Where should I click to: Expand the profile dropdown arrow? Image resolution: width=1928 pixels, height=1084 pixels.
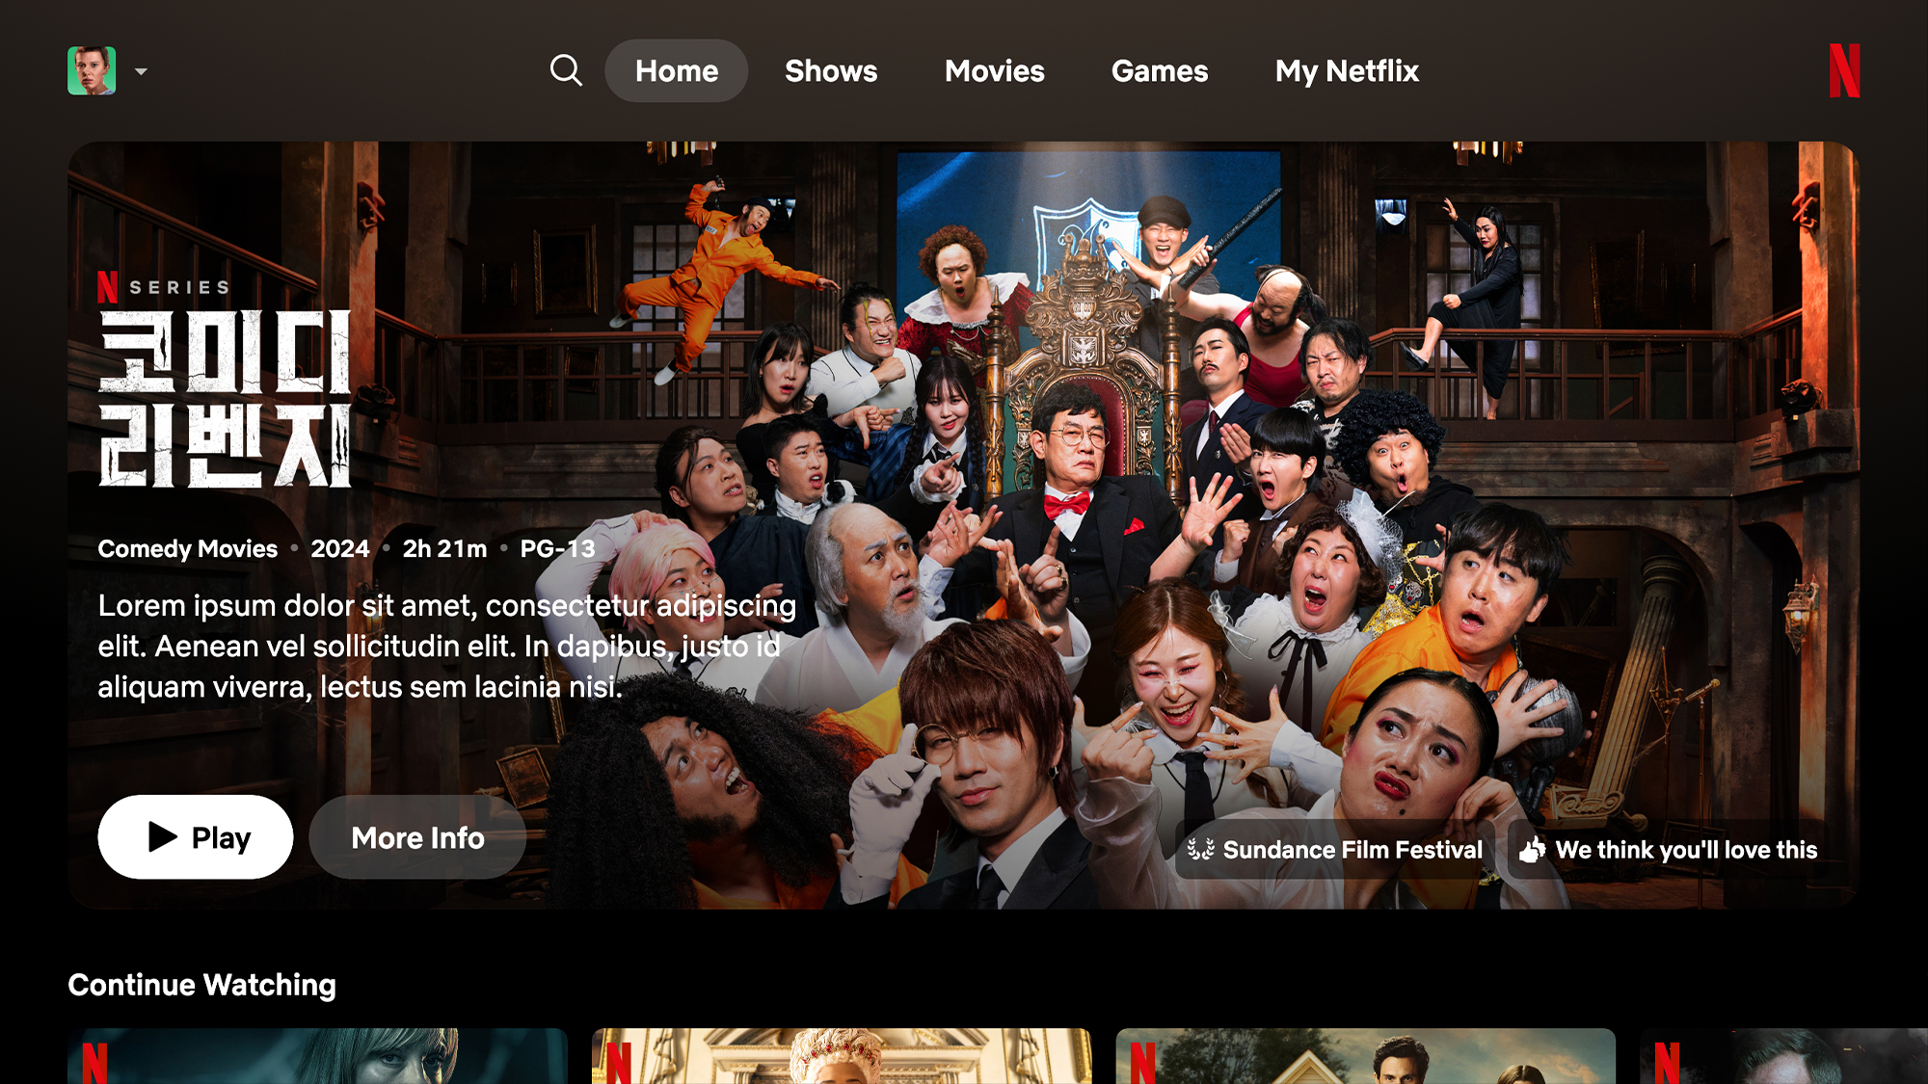(x=142, y=71)
